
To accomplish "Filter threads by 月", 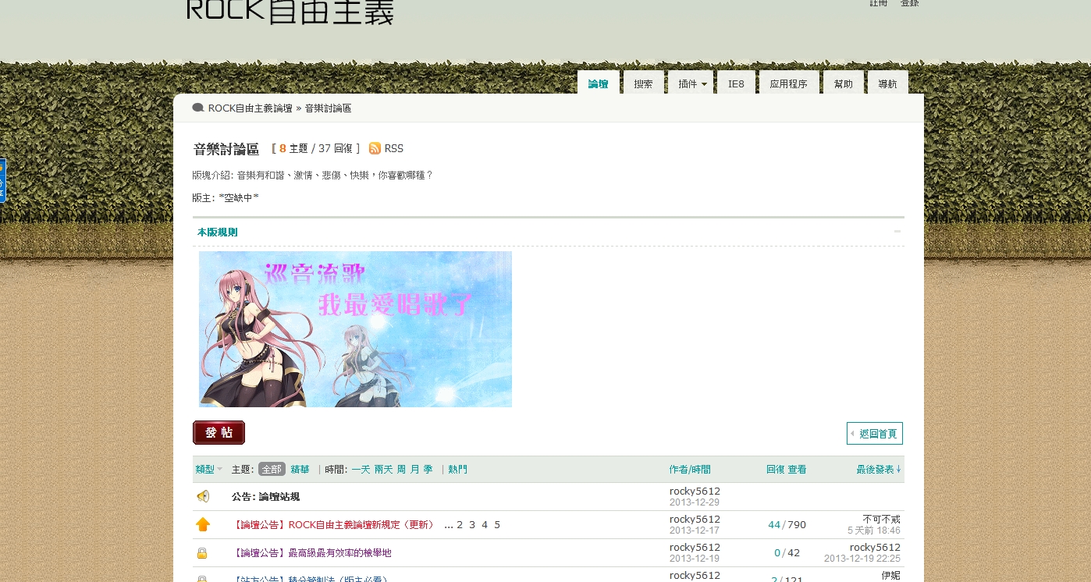I will click(414, 469).
